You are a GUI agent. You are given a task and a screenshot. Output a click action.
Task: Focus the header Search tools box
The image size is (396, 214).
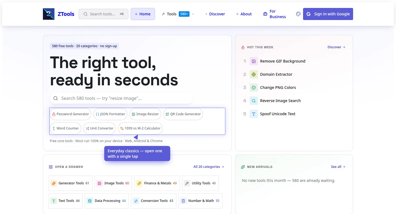pyautogui.click(x=103, y=14)
